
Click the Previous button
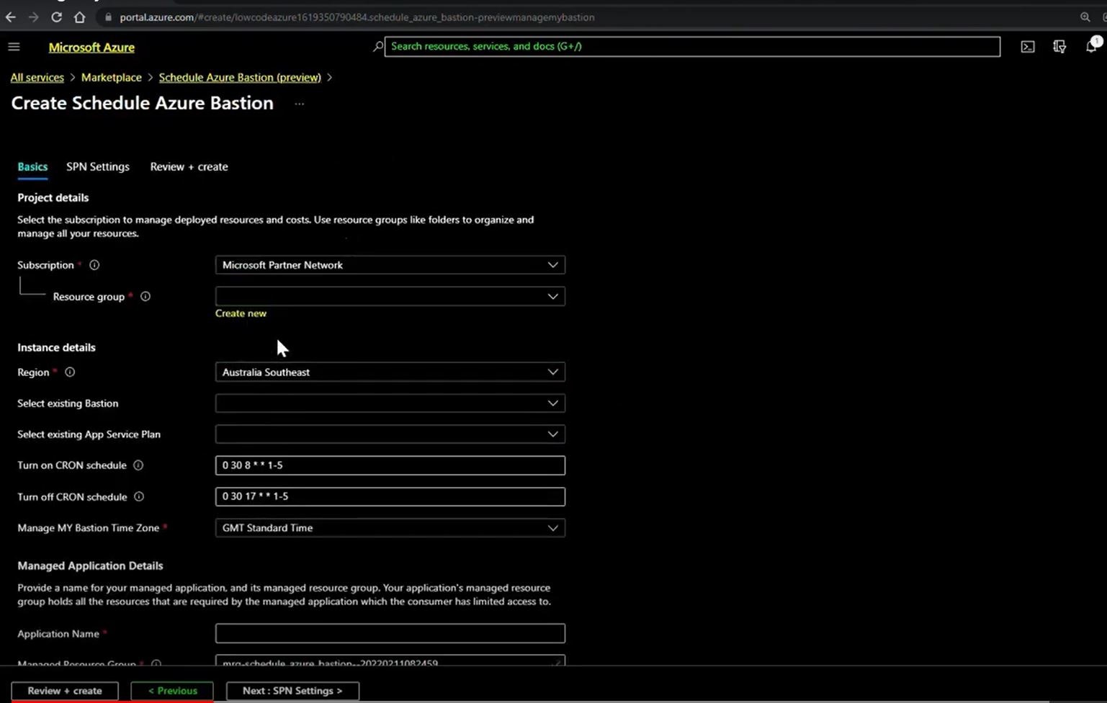[172, 691]
